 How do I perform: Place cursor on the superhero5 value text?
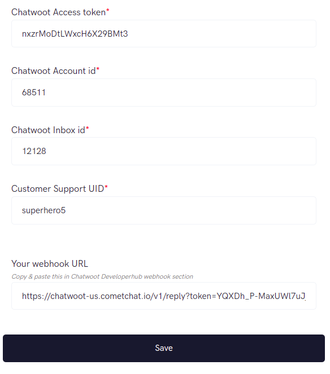(44, 210)
